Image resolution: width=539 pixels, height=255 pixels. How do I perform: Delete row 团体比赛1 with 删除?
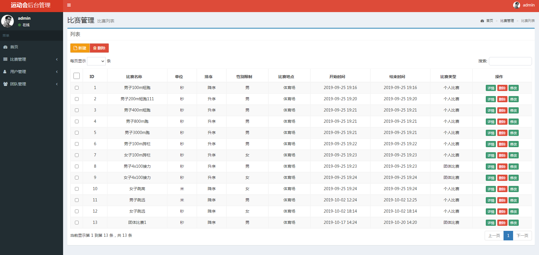[502, 223]
